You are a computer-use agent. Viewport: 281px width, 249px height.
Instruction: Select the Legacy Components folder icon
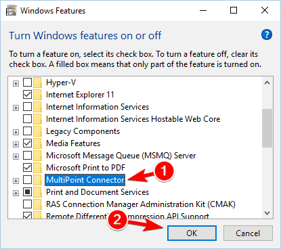[x=37, y=131]
